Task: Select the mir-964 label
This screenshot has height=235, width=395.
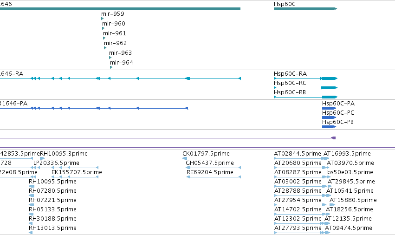Action: pyautogui.click(x=122, y=63)
